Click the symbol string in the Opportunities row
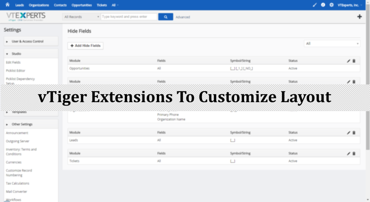Screen dimensions: 370x202 [241, 68]
